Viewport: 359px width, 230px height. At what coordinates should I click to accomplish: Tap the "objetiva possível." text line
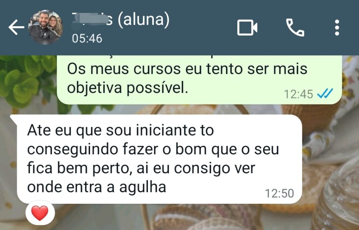(x=128, y=88)
